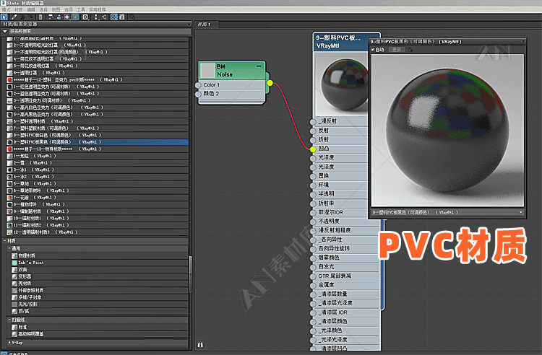Collapse the Noise node with minus button
542x355 pixels.
(259, 66)
